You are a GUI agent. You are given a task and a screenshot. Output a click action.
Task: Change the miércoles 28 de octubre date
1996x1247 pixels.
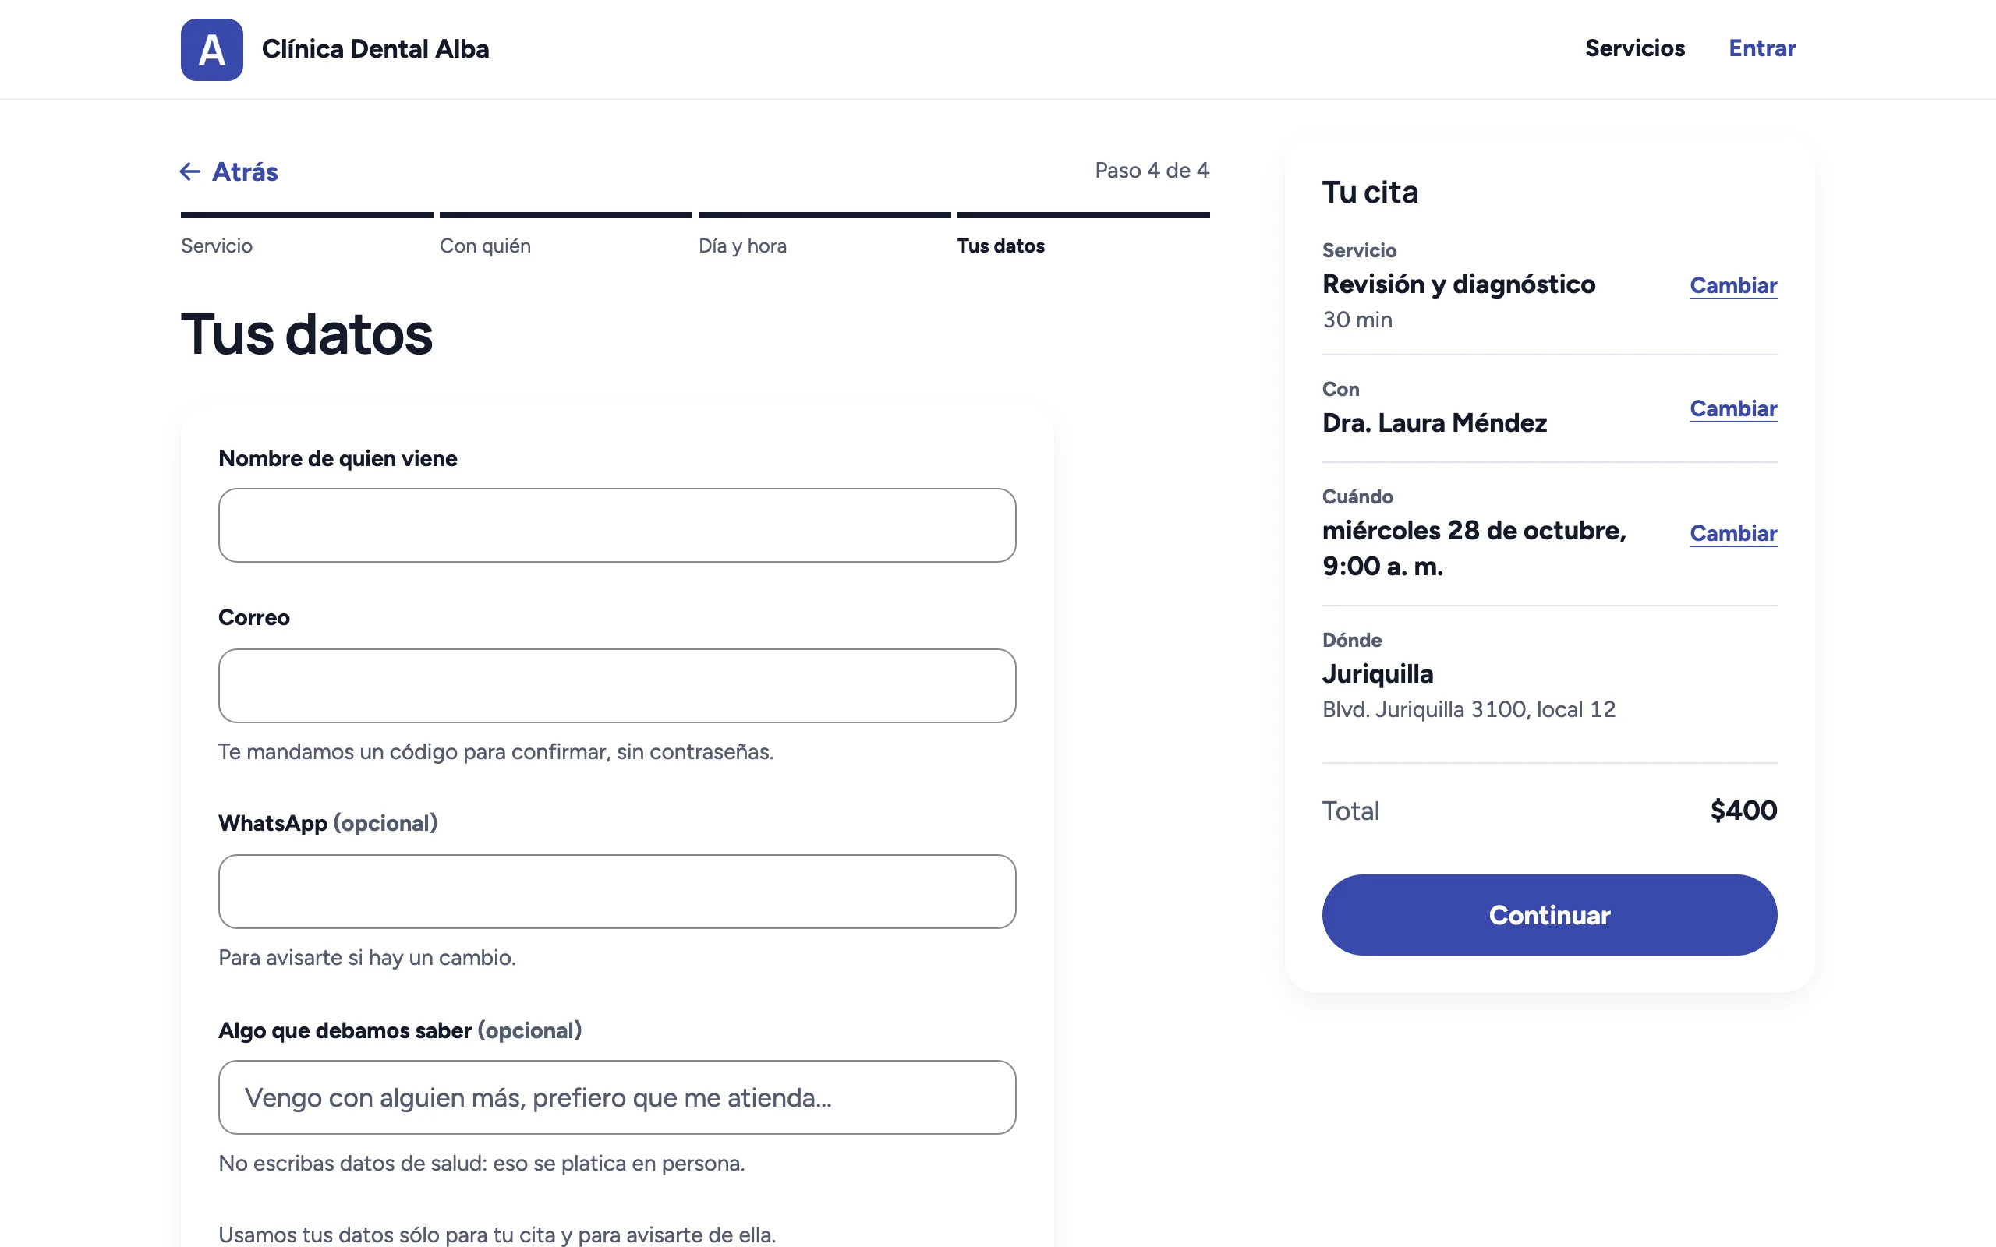(x=1734, y=534)
